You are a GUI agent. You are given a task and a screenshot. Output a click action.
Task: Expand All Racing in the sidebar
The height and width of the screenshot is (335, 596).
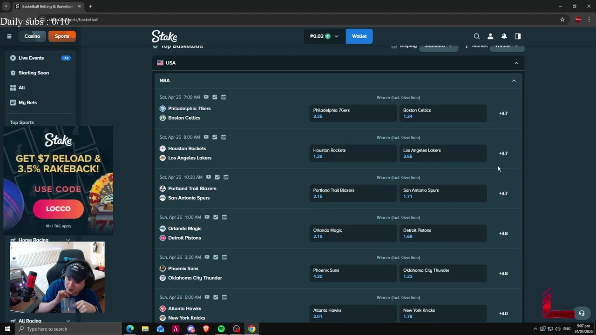click(68, 321)
